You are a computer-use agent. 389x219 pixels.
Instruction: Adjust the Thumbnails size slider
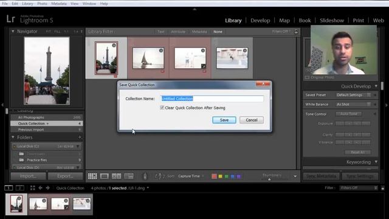point(269,179)
